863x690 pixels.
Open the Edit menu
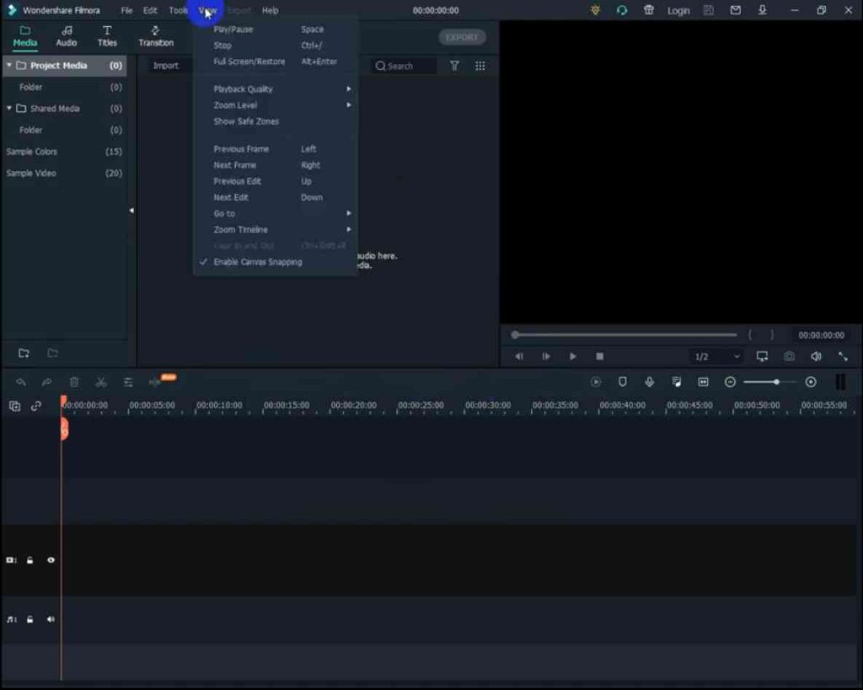coord(150,10)
